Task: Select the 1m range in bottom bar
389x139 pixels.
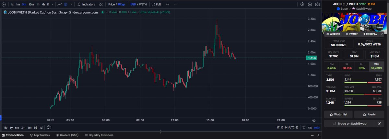Action: coord(29,127)
